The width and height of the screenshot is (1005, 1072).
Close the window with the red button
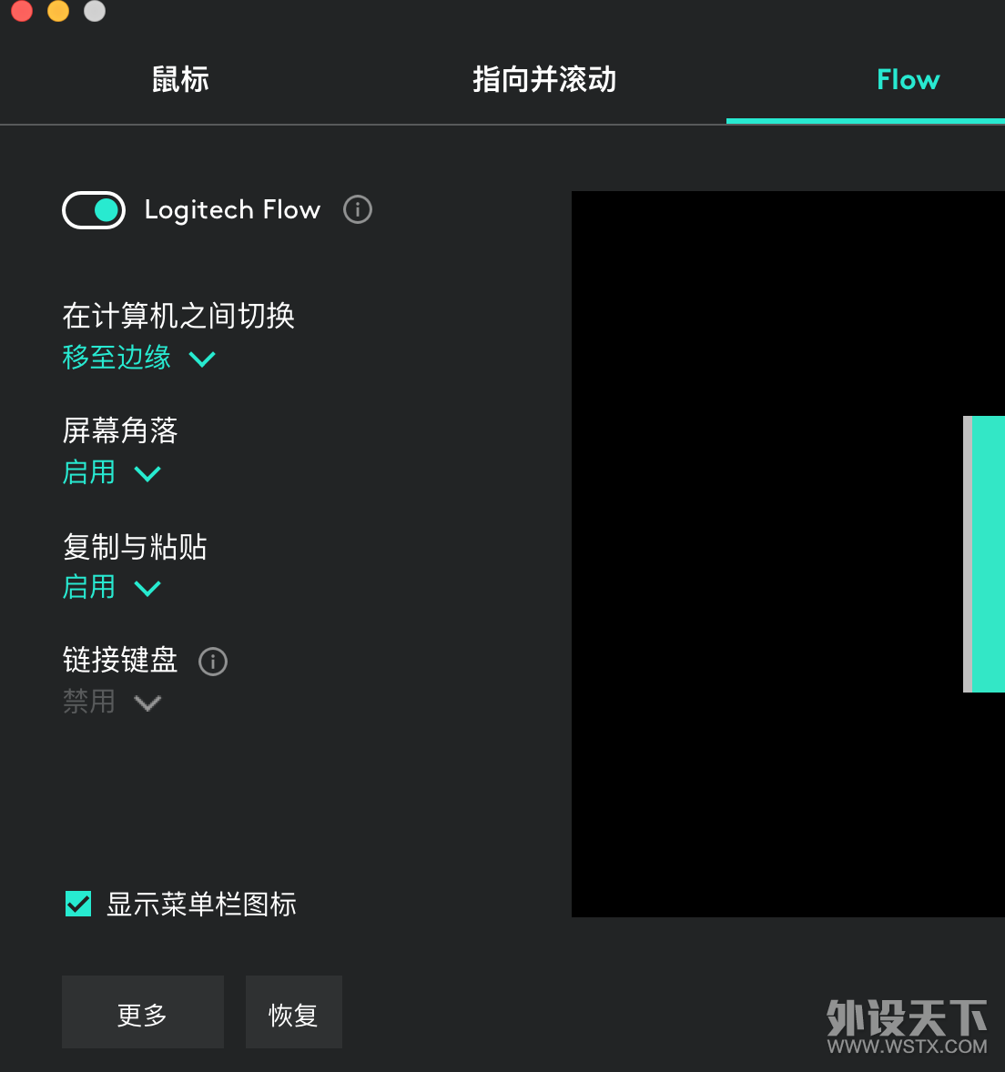[22, 10]
